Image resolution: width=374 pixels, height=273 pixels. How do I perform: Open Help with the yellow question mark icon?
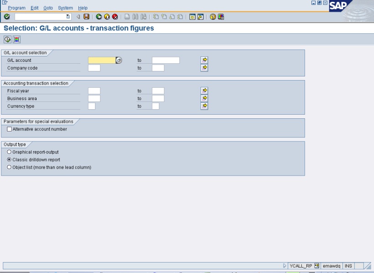pyautogui.click(x=213, y=17)
